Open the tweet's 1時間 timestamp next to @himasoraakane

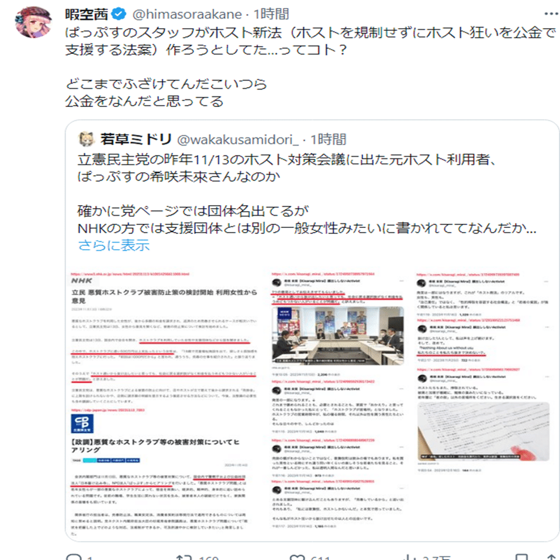tap(271, 14)
